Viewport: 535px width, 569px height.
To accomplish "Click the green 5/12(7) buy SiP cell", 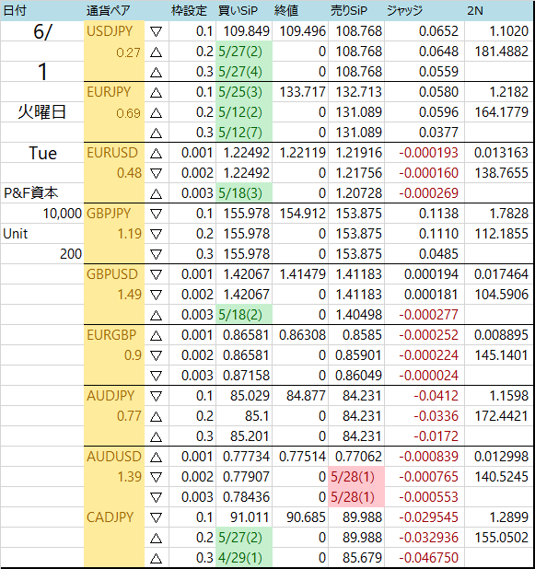I will (244, 133).
